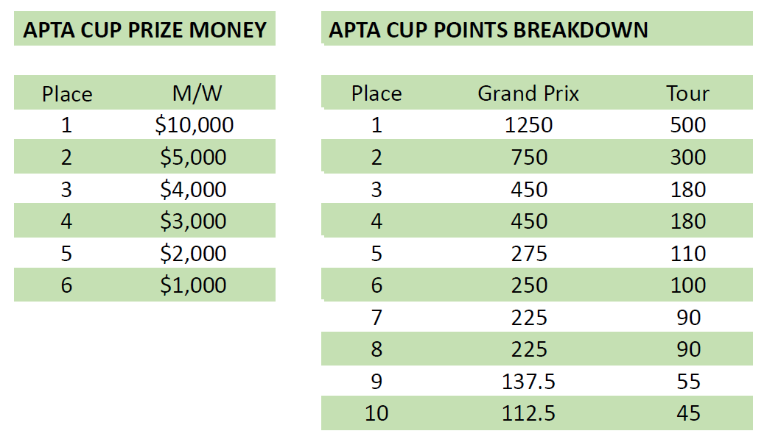Click the $1,000 prize cell
Viewport: 767px width, 442px height.
(193, 285)
